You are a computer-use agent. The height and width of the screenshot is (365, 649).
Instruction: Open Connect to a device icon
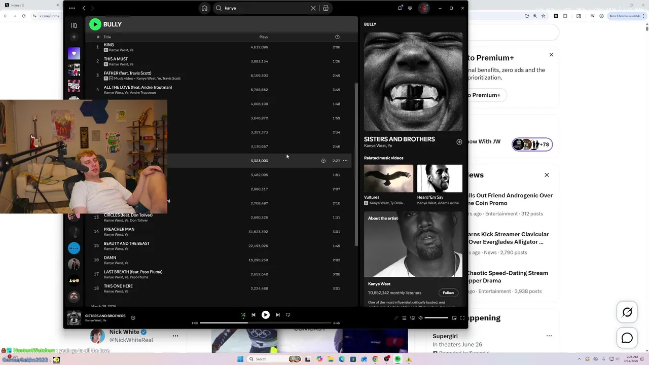click(412, 318)
